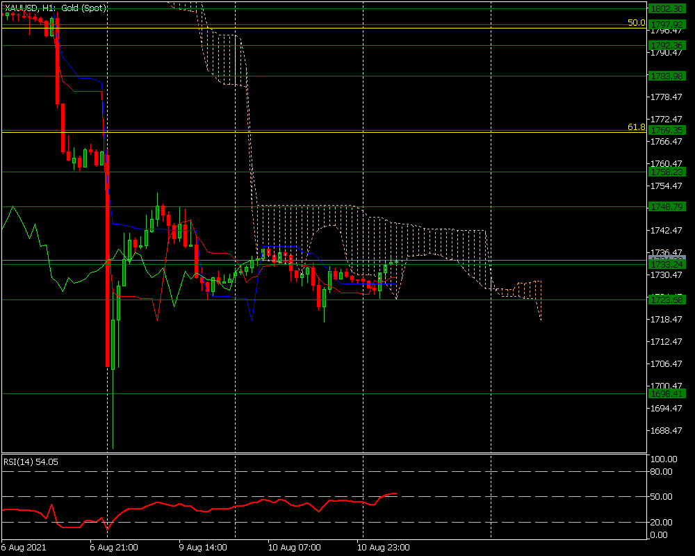Click the 1754.47 price axis value

667,186
